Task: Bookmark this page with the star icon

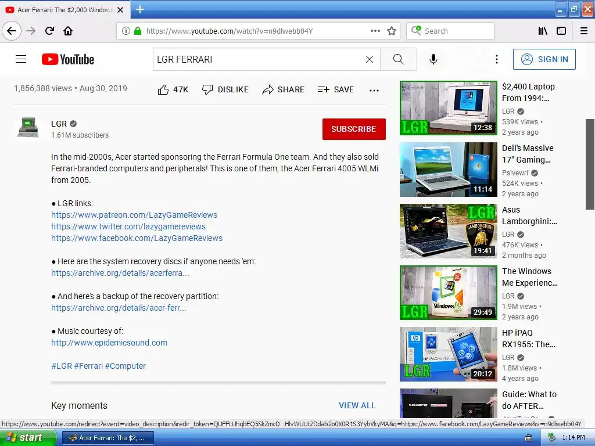Action: (392, 31)
